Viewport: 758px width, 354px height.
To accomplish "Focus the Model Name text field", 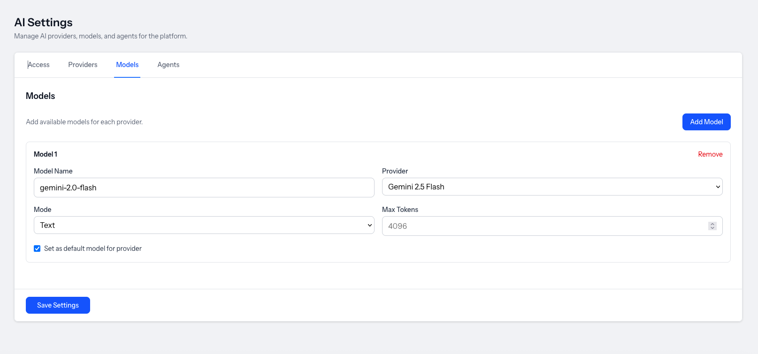I will click(x=204, y=188).
